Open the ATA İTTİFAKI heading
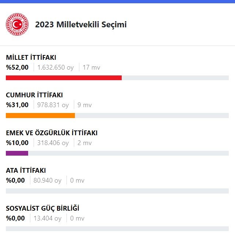The image size is (235, 246). [26, 170]
